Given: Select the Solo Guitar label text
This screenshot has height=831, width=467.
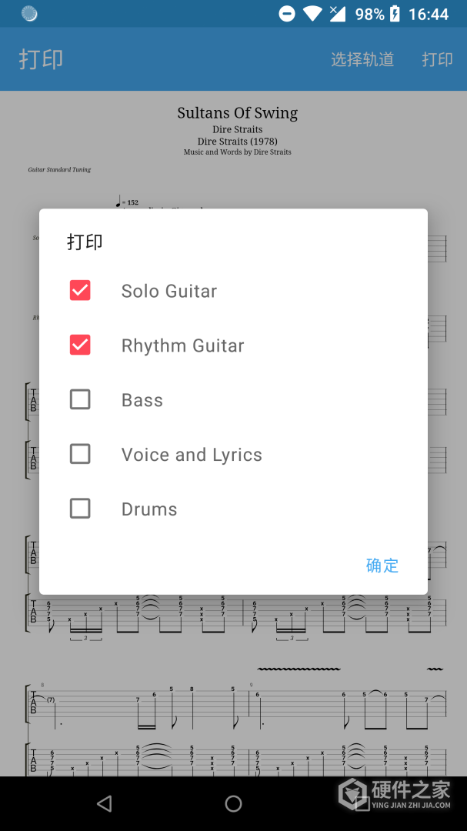Looking at the screenshot, I should 169,291.
